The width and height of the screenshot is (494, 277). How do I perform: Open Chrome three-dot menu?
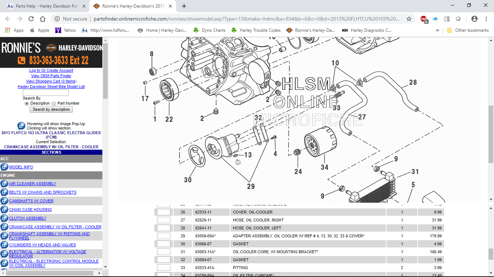pos(486,19)
